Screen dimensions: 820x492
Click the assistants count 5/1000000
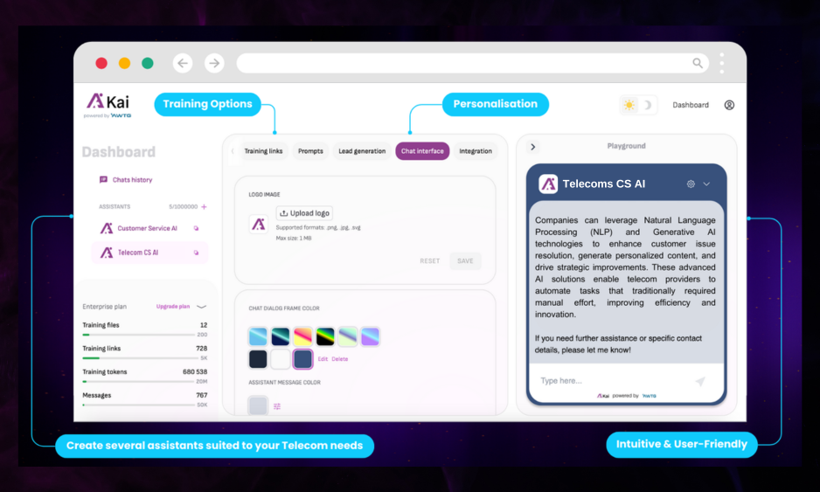(x=183, y=207)
